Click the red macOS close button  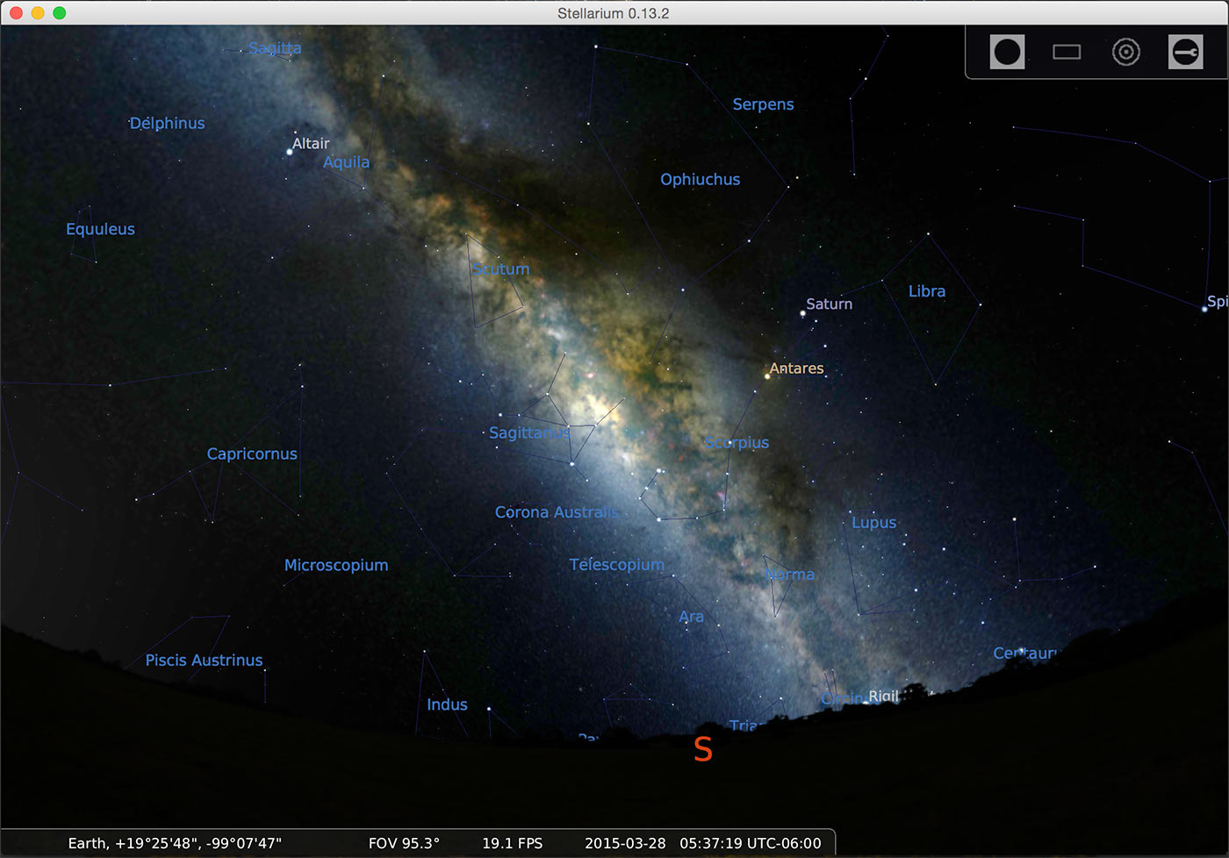point(16,13)
